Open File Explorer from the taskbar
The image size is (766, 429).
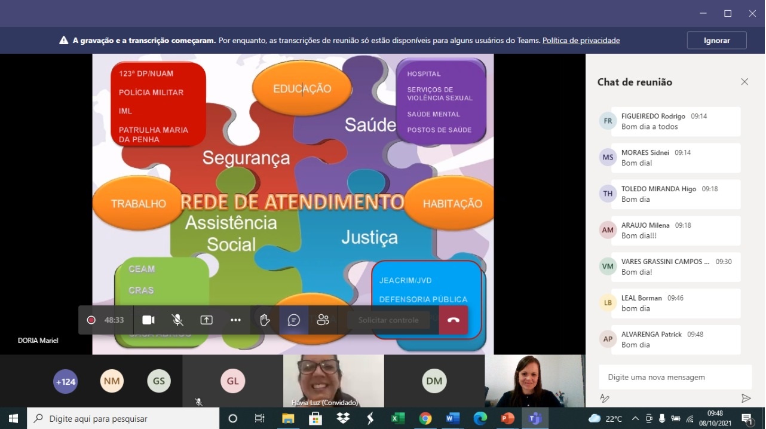(x=288, y=418)
